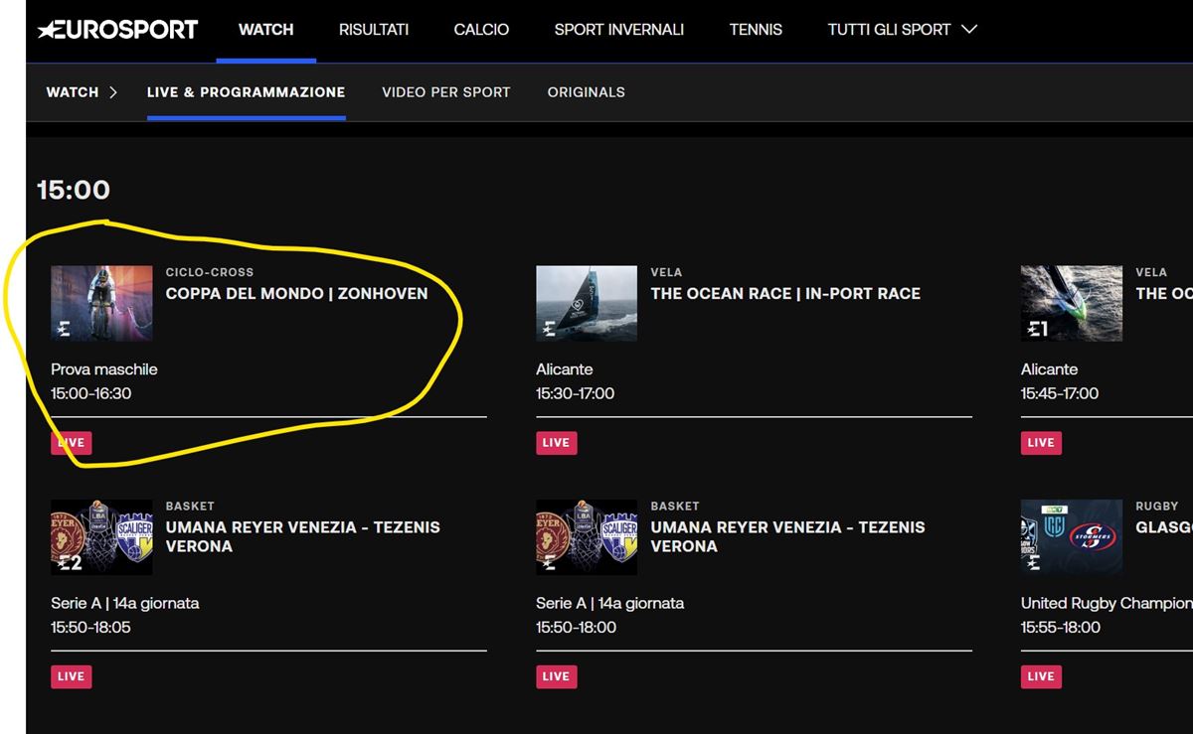Click the LIVE badge under the 15:45 Ocean Race
The height and width of the screenshot is (734, 1193).
(1041, 442)
